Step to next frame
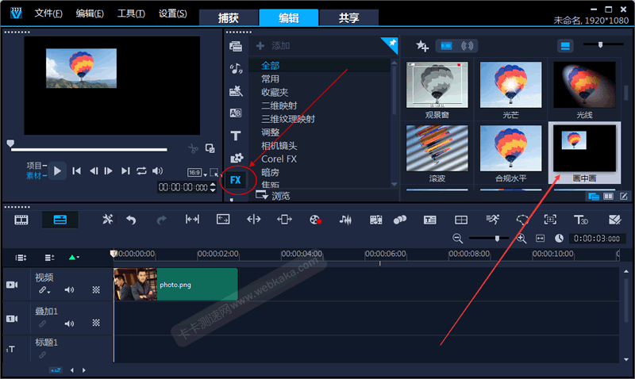This screenshot has height=379, width=635. (x=109, y=171)
